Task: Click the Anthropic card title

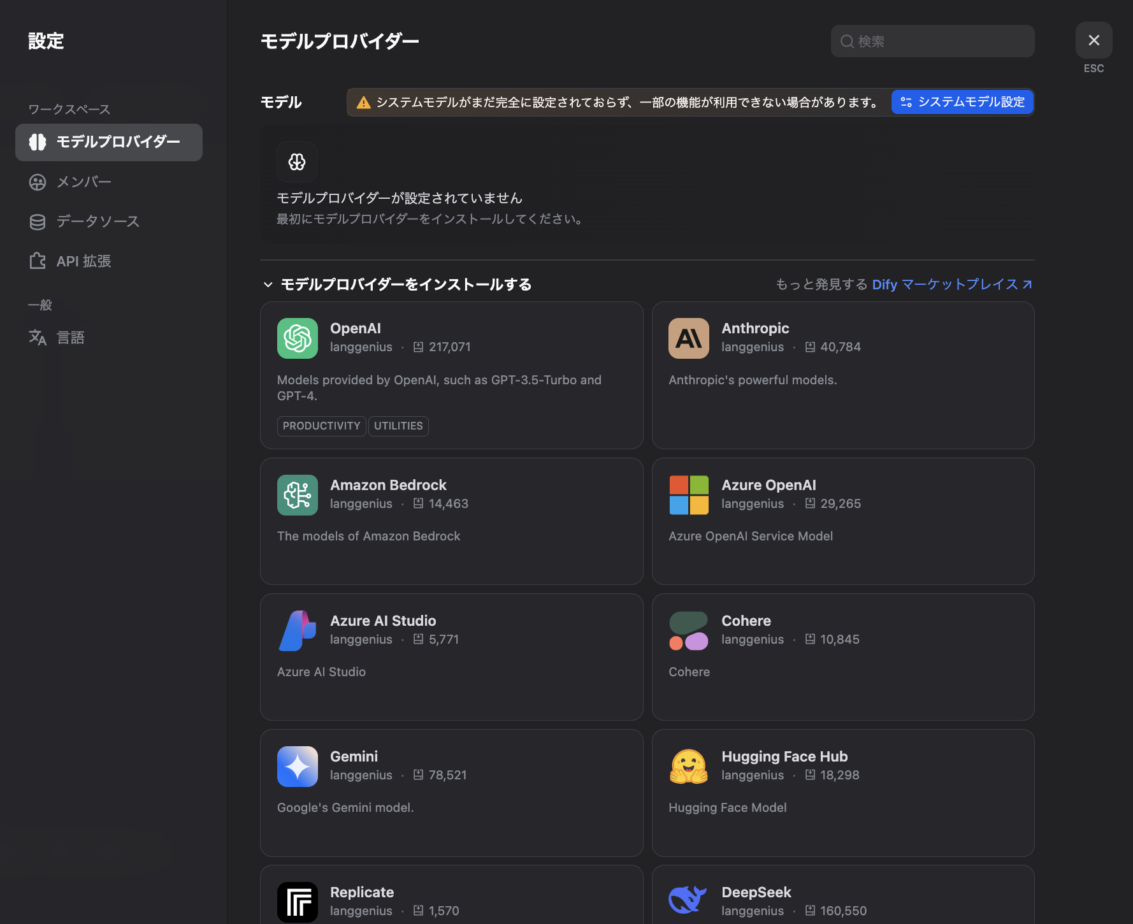Action: pyautogui.click(x=755, y=328)
